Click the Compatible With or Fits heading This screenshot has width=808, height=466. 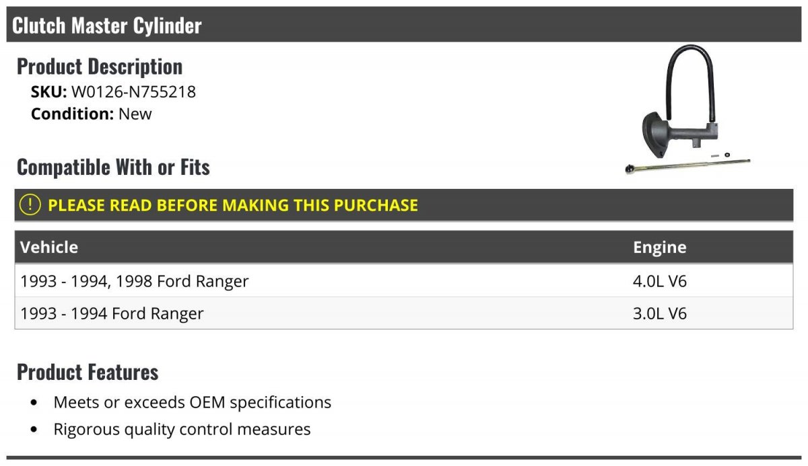[113, 167]
